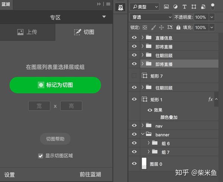This screenshot has height=182, width=223.
Task: Click the 高 height input field
Action: [x=71, y=106]
